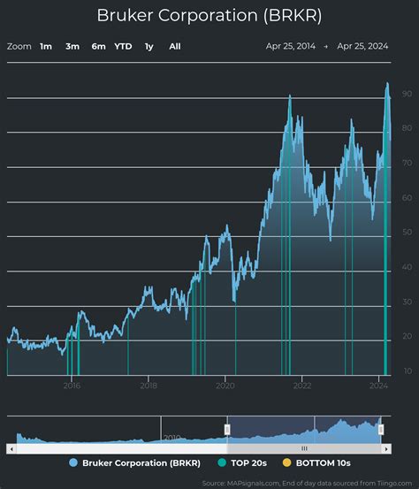Viewport: 419px width, 489px height.
Task: Click the 30 y-axis label
Action: 407,302
